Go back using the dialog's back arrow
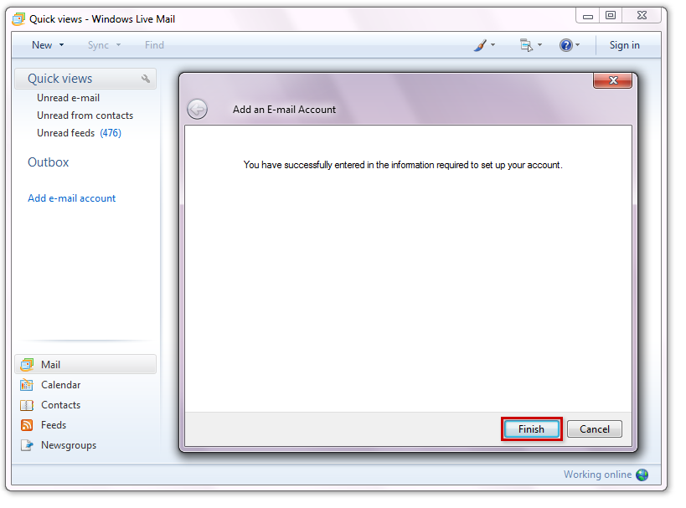 point(198,110)
